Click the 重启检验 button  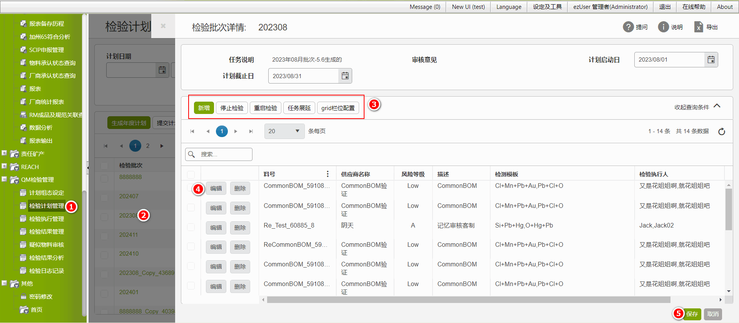[x=266, y=108]
